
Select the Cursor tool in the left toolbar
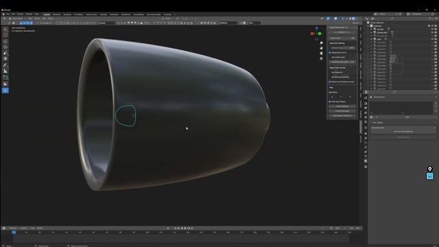coord(5,35)
